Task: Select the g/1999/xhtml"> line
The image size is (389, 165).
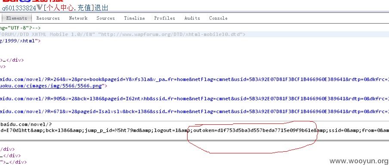Action: coord(20,41)
